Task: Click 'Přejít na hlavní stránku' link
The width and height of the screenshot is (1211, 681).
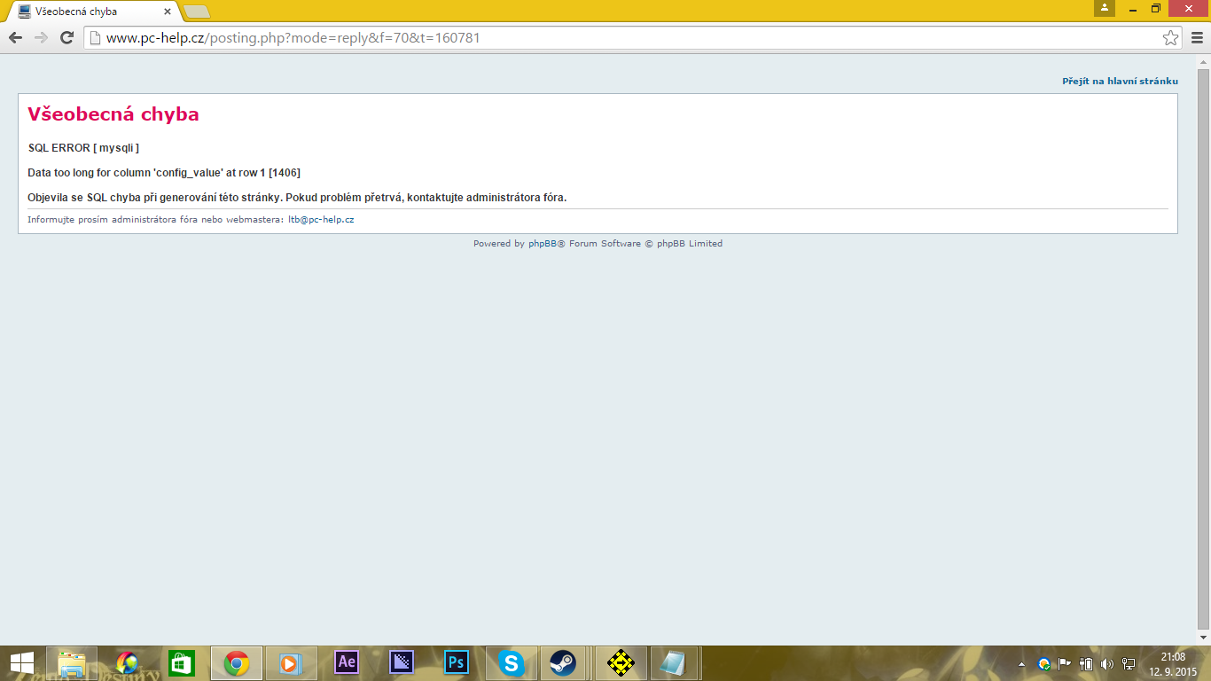Action: 1120,81
